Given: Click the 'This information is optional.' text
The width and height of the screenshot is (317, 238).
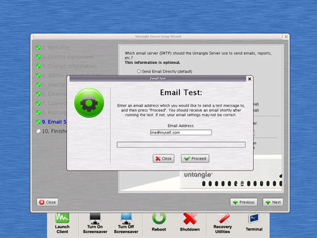Looking at the screenshot, I should pos(152,62).
